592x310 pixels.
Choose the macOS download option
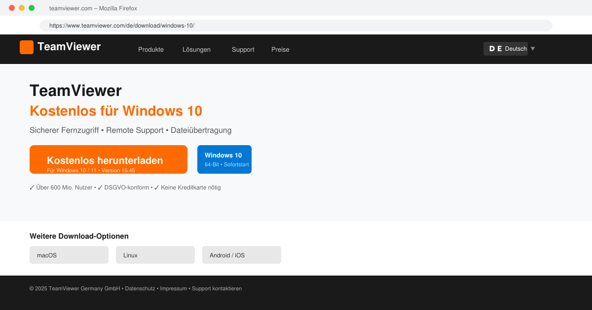[x=69, y=255]
